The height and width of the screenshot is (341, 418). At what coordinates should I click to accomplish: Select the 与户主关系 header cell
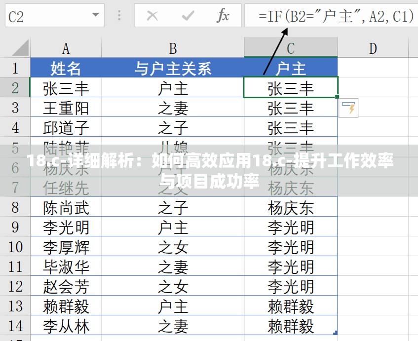[x=172, y=68]
